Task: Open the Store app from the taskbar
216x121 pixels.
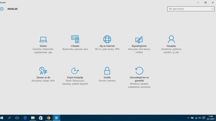Action: click(x=41, y=118)
